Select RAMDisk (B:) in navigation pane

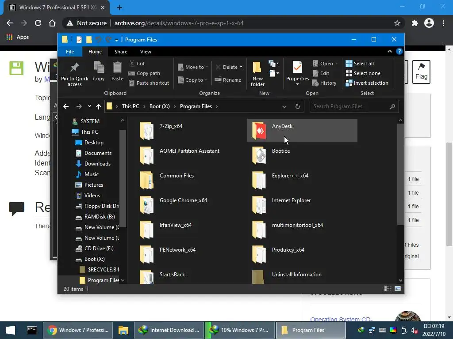click(x=100, y=216)
